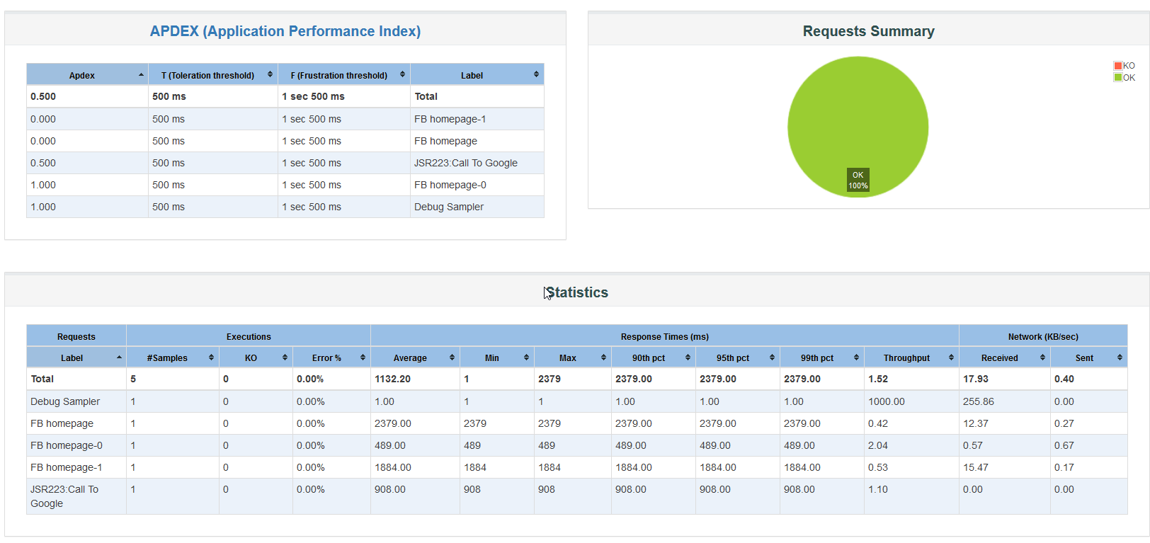The image size is (1150, 543).
Task: Sort Statistics by Max column
Action: 573,358
